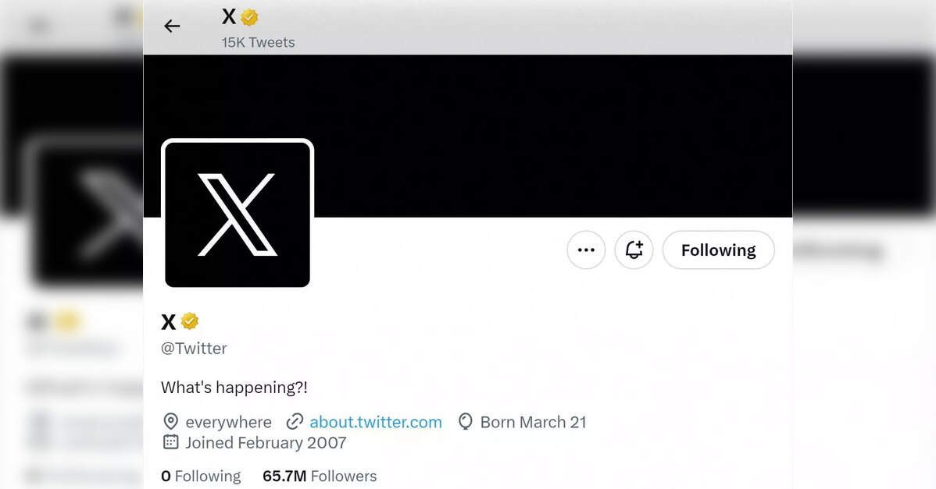Turn on notifications with the bell icon
Screen dimensions: 936x489
click(x=634, y=250)
